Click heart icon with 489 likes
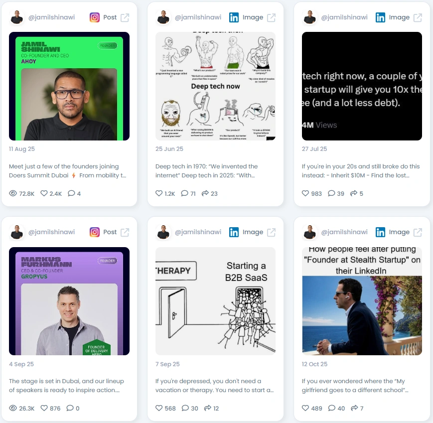Viewport: 433px width, 423px height. pos(305,408)
